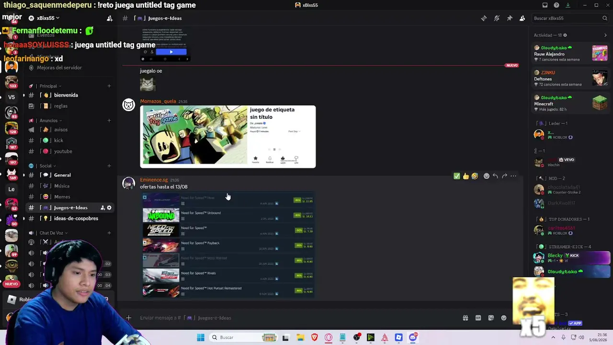
Task: Click the Buscar xBixs55 search field
Action: 570,18
